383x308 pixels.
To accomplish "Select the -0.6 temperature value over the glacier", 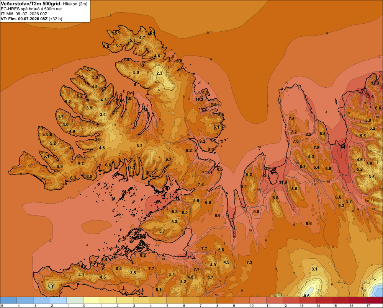I will point(306,295).
